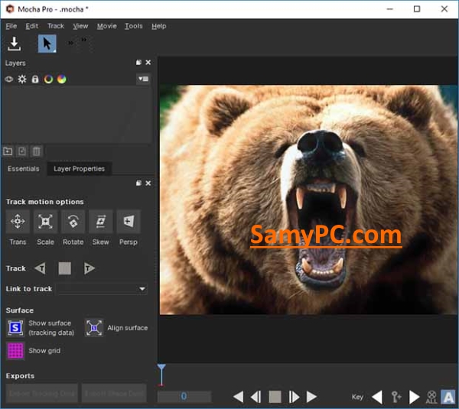Open the Movie menu

coord(107,26)
